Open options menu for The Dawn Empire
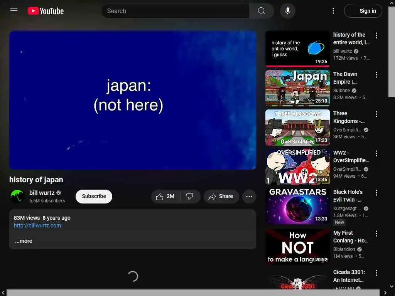This screenshot has height=296, width=395. coord(376,75)
